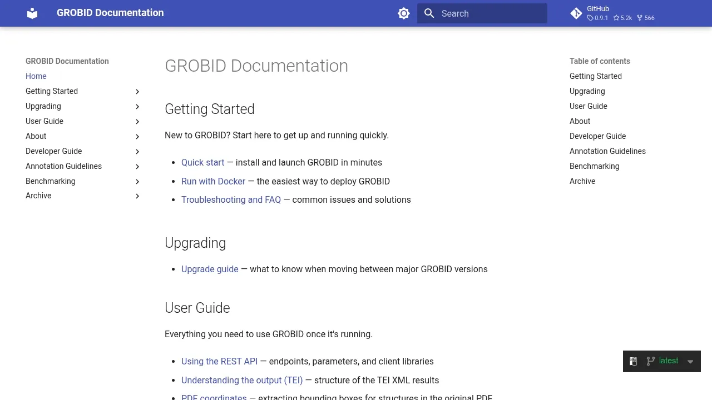This screenshot has width=712, height=400.
Task: Jump to User Guide in table of contents
Action: [589, 106]
